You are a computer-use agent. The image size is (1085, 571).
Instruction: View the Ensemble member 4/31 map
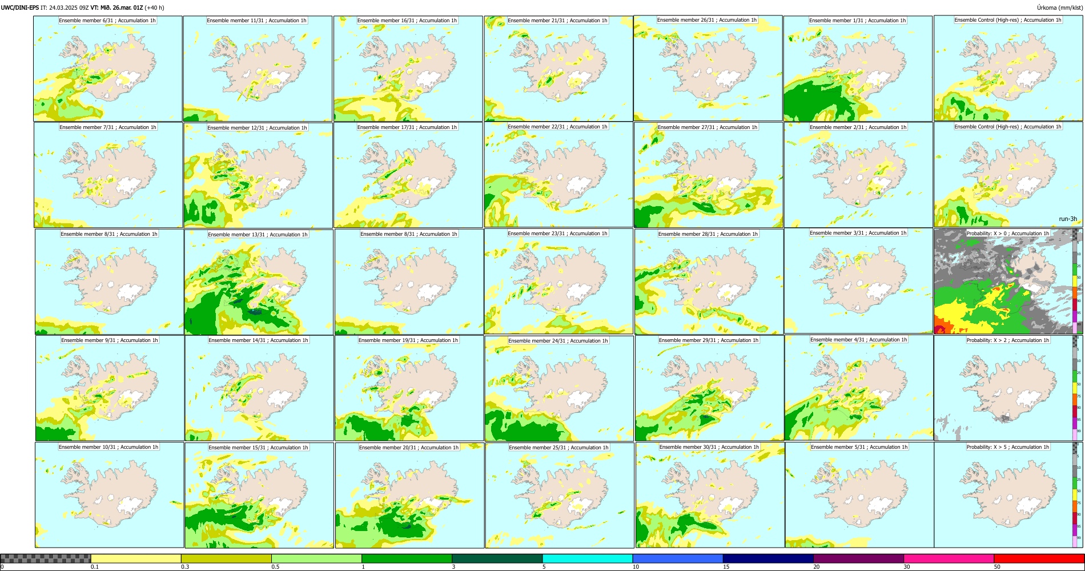pyautogui.click(x=859, y=388)
